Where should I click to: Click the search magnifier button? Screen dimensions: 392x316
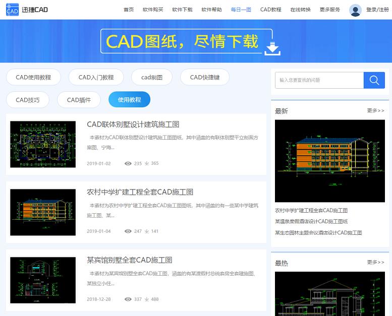[374, 80]
